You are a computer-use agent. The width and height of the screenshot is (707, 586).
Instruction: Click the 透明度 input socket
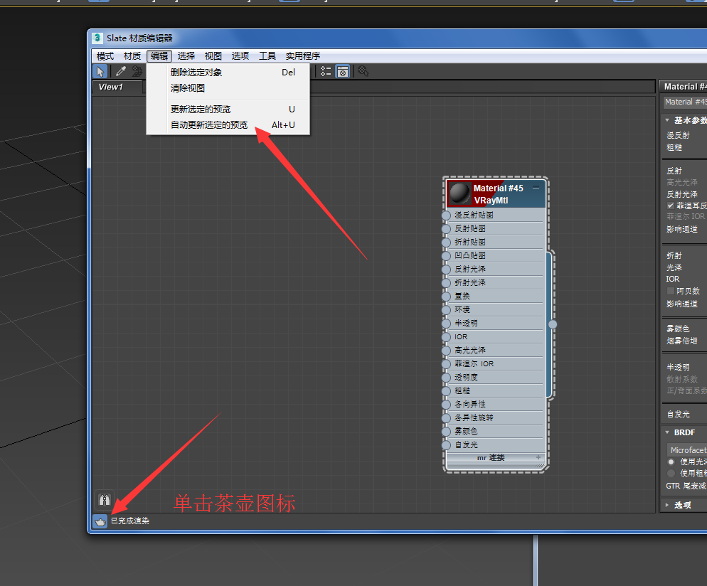[446, 378]
